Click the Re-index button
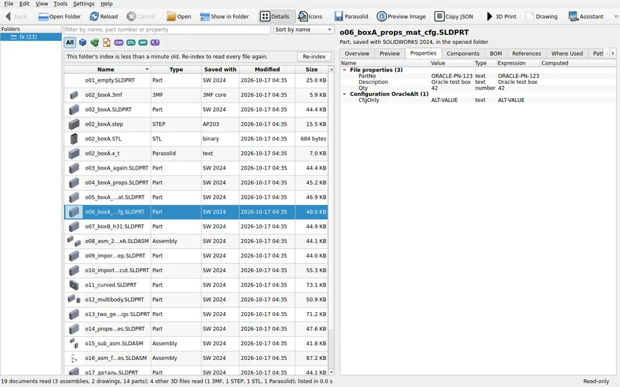Screen dimensions: 620x387 tap(314, 57)
